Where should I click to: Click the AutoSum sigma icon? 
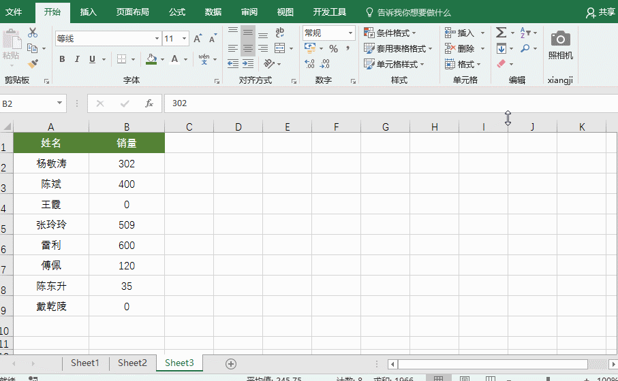[501, 33]
